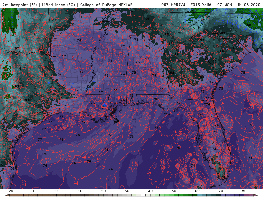Click the '40' color scale label
This screenshot has height=197, width=263.
150,191
